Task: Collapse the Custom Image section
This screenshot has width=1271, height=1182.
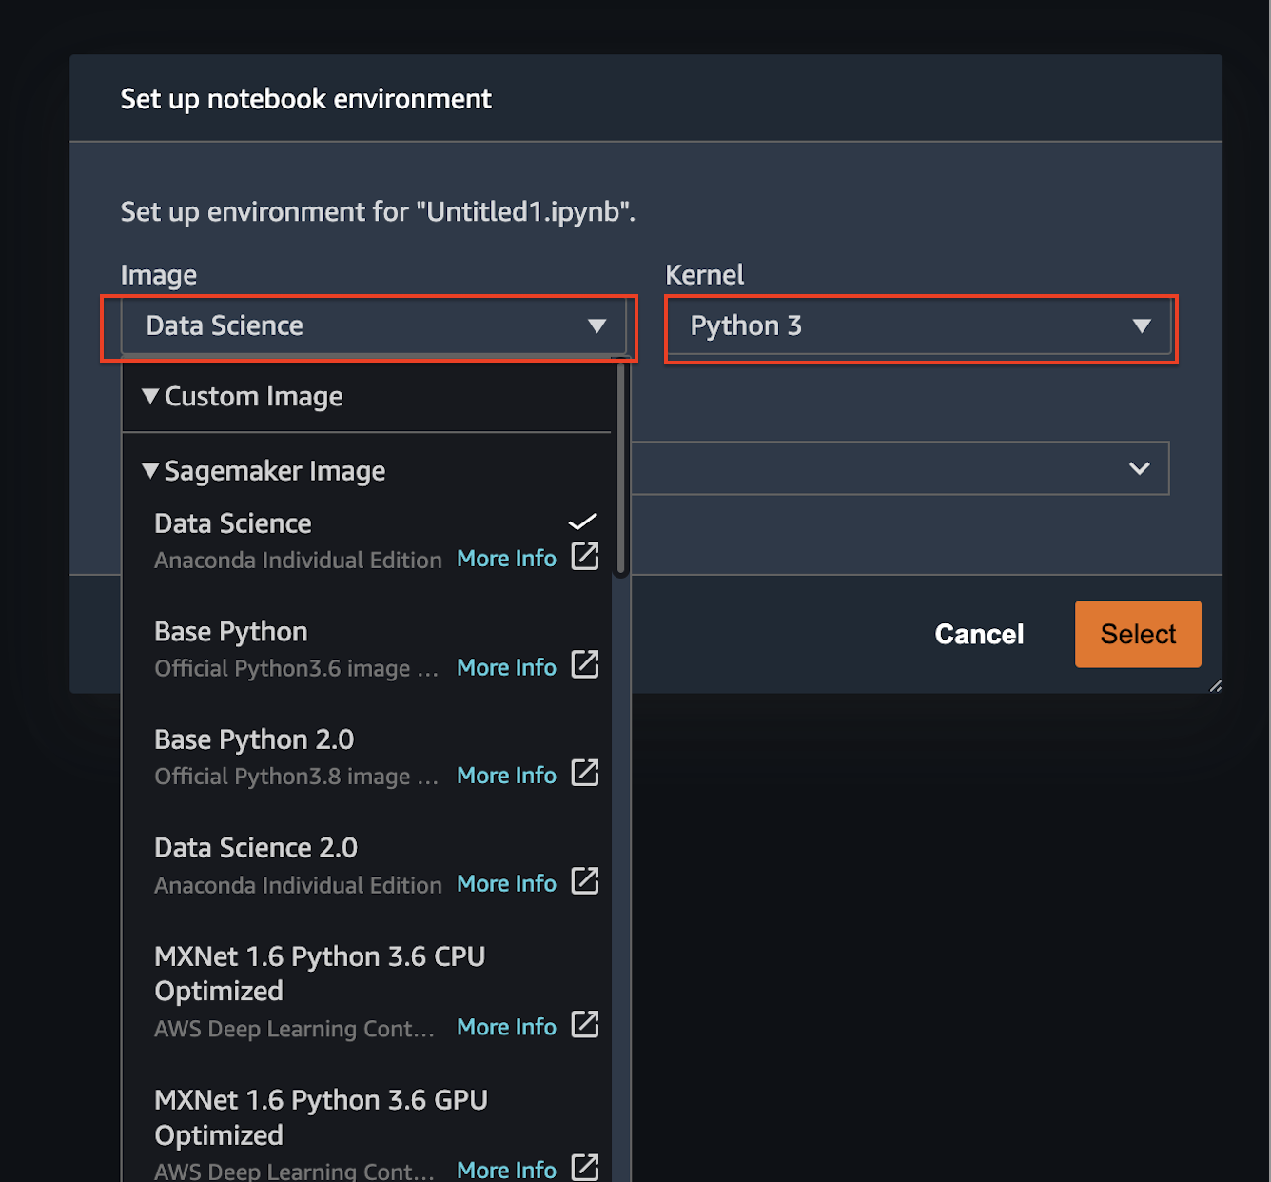Action: pyautogui.click(x=150, y=397)
